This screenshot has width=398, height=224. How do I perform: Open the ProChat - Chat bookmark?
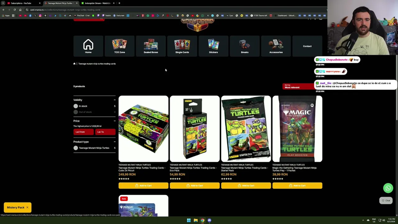pos(82,16)
